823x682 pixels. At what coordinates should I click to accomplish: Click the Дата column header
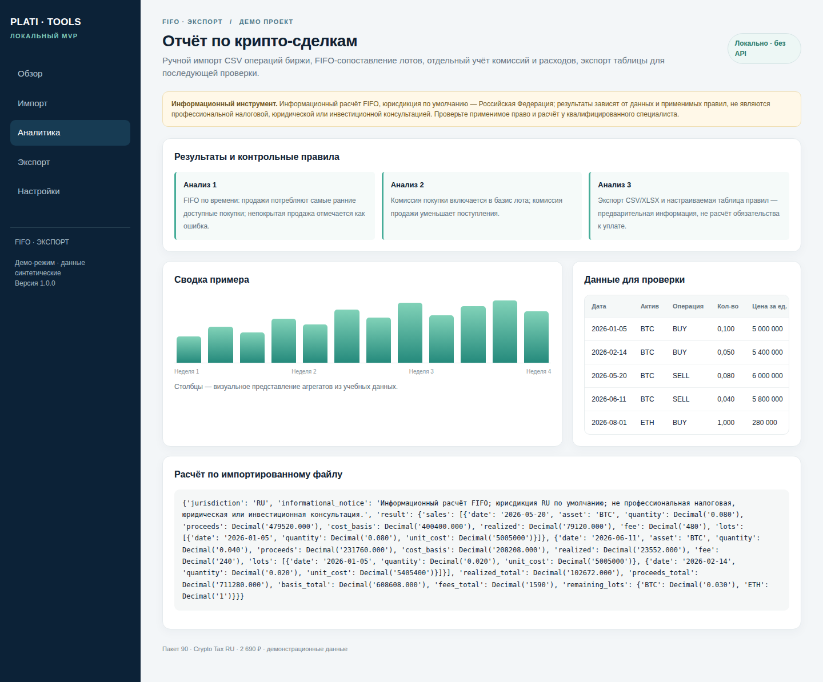[599, 307]
